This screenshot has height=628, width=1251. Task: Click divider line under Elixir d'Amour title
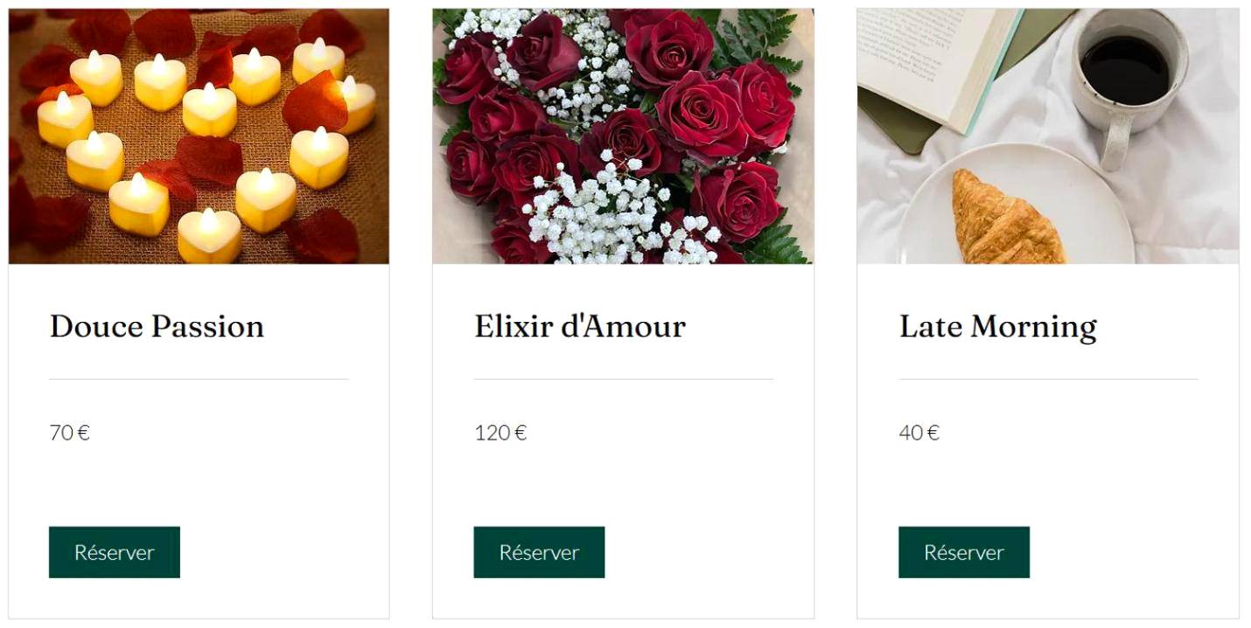pos(624,379)
